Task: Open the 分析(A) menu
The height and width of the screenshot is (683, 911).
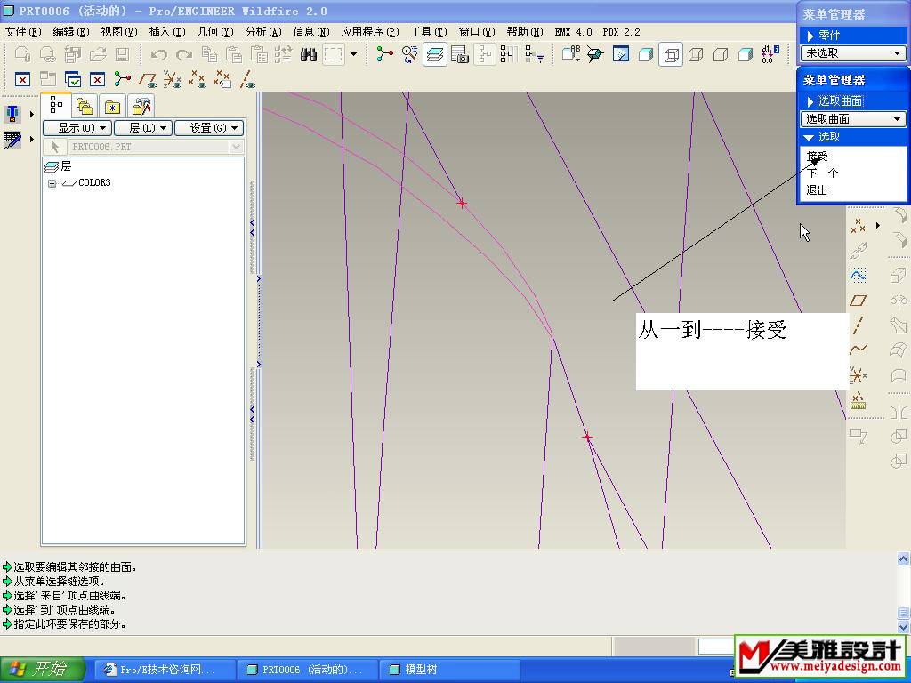Action: click(x=263, y=32)
